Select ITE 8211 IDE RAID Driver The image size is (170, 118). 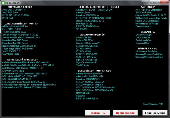coord(14,32)
